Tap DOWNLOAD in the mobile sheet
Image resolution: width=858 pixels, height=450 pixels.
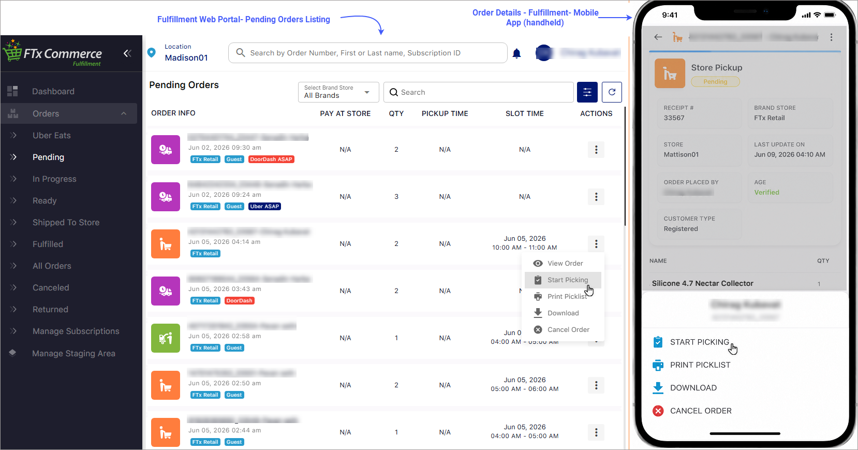[693, 388]
